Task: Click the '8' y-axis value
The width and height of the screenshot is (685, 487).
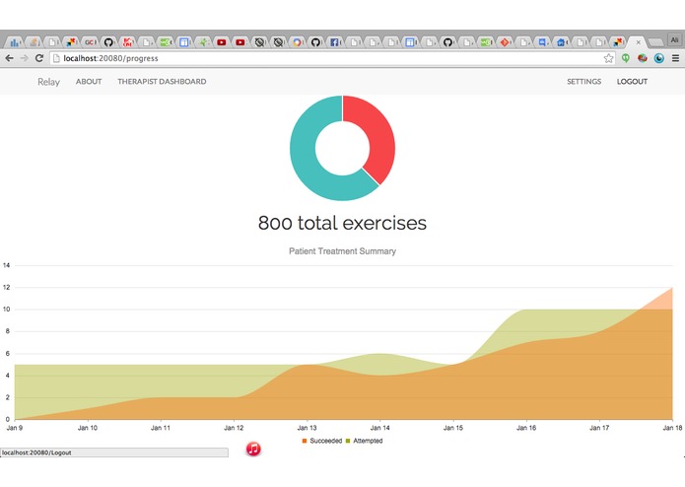Action: click(x=8, y=331)
